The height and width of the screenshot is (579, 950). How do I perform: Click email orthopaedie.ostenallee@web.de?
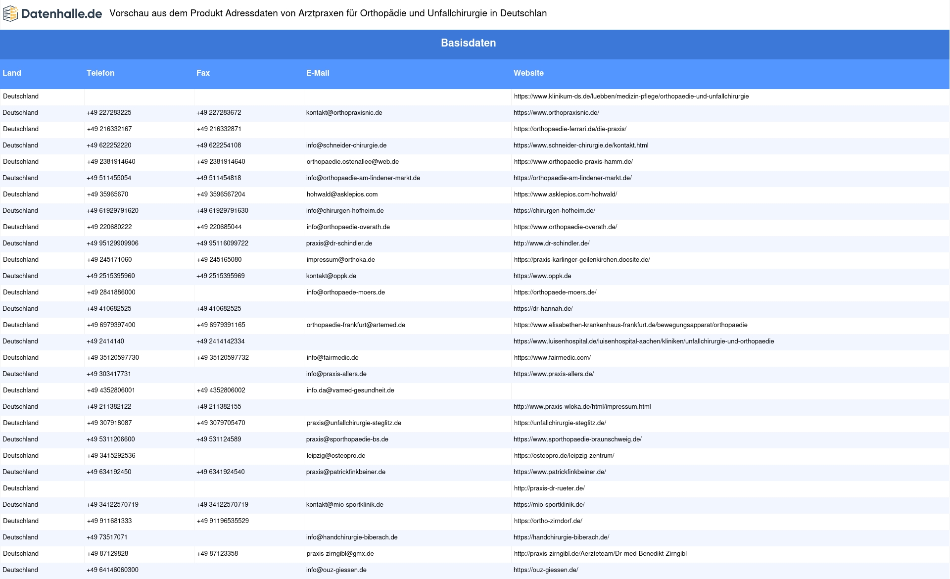point(353,162)
